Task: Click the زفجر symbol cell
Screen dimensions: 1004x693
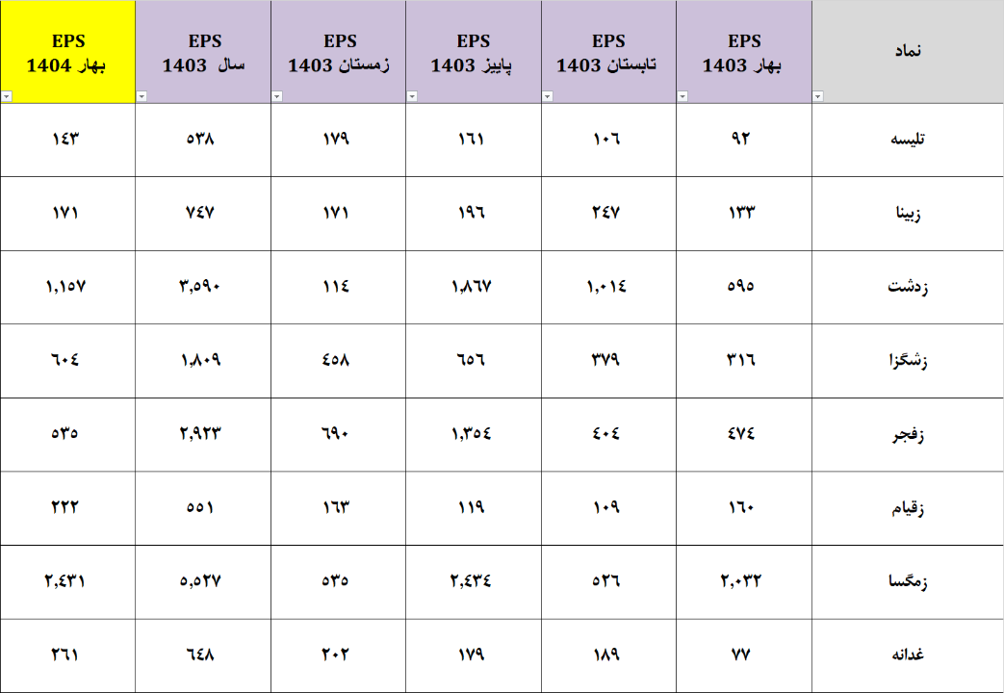Action: [908, 433]
